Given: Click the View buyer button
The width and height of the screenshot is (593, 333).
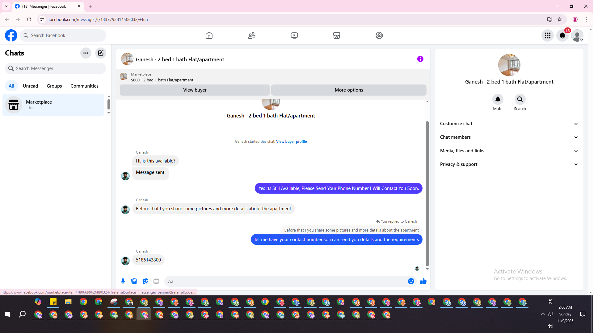Looking at the screenshot, I should pos(195,90).
